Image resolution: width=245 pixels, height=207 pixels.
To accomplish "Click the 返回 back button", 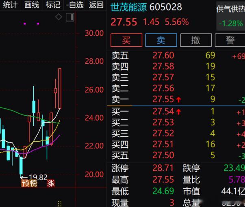I will click(x=96, y=5).
